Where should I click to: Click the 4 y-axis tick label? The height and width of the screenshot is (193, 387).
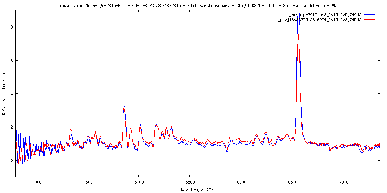(12, 94)
